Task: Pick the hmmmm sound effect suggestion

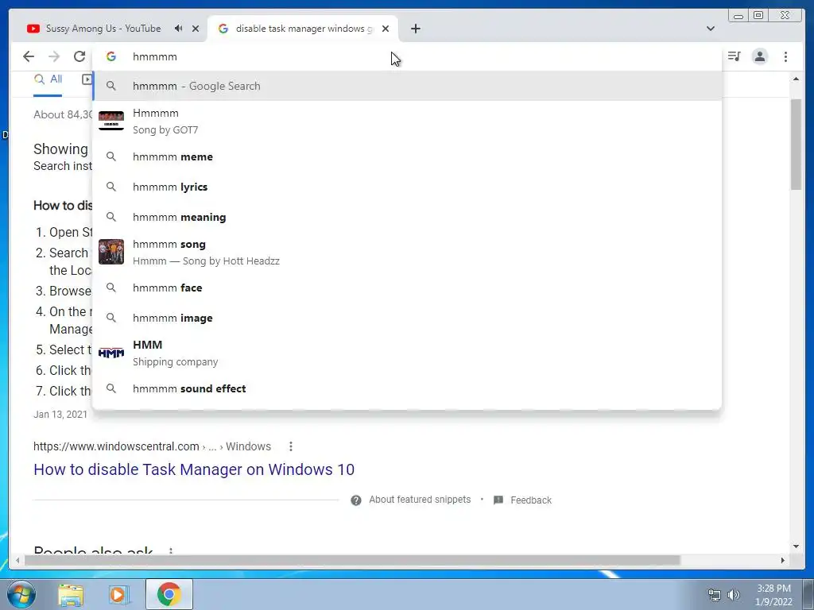Action: tap(407, 388)
